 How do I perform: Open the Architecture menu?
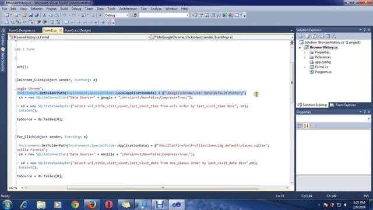[x=128, y=9]
